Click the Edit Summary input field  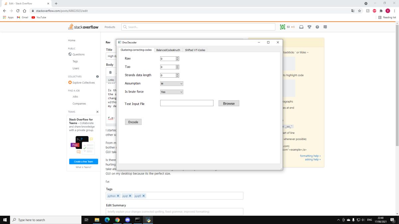175,211
